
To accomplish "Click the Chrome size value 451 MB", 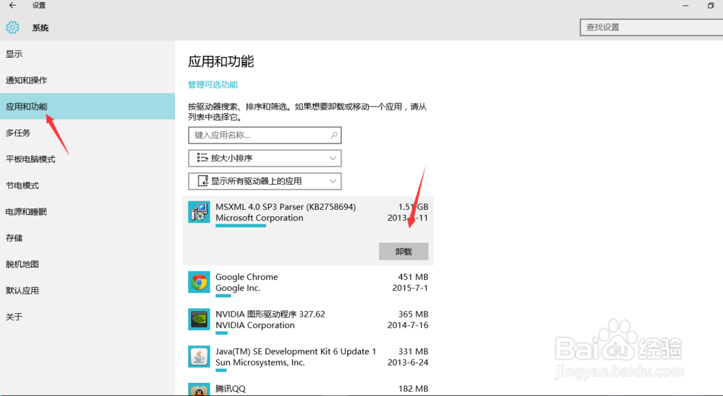I will coord(413,277).
